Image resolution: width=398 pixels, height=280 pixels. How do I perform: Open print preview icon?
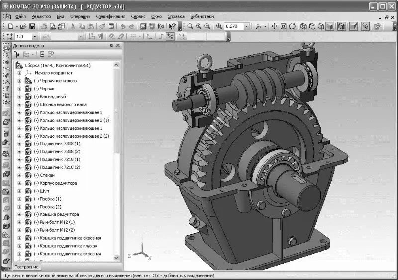[x=53, y=26]
